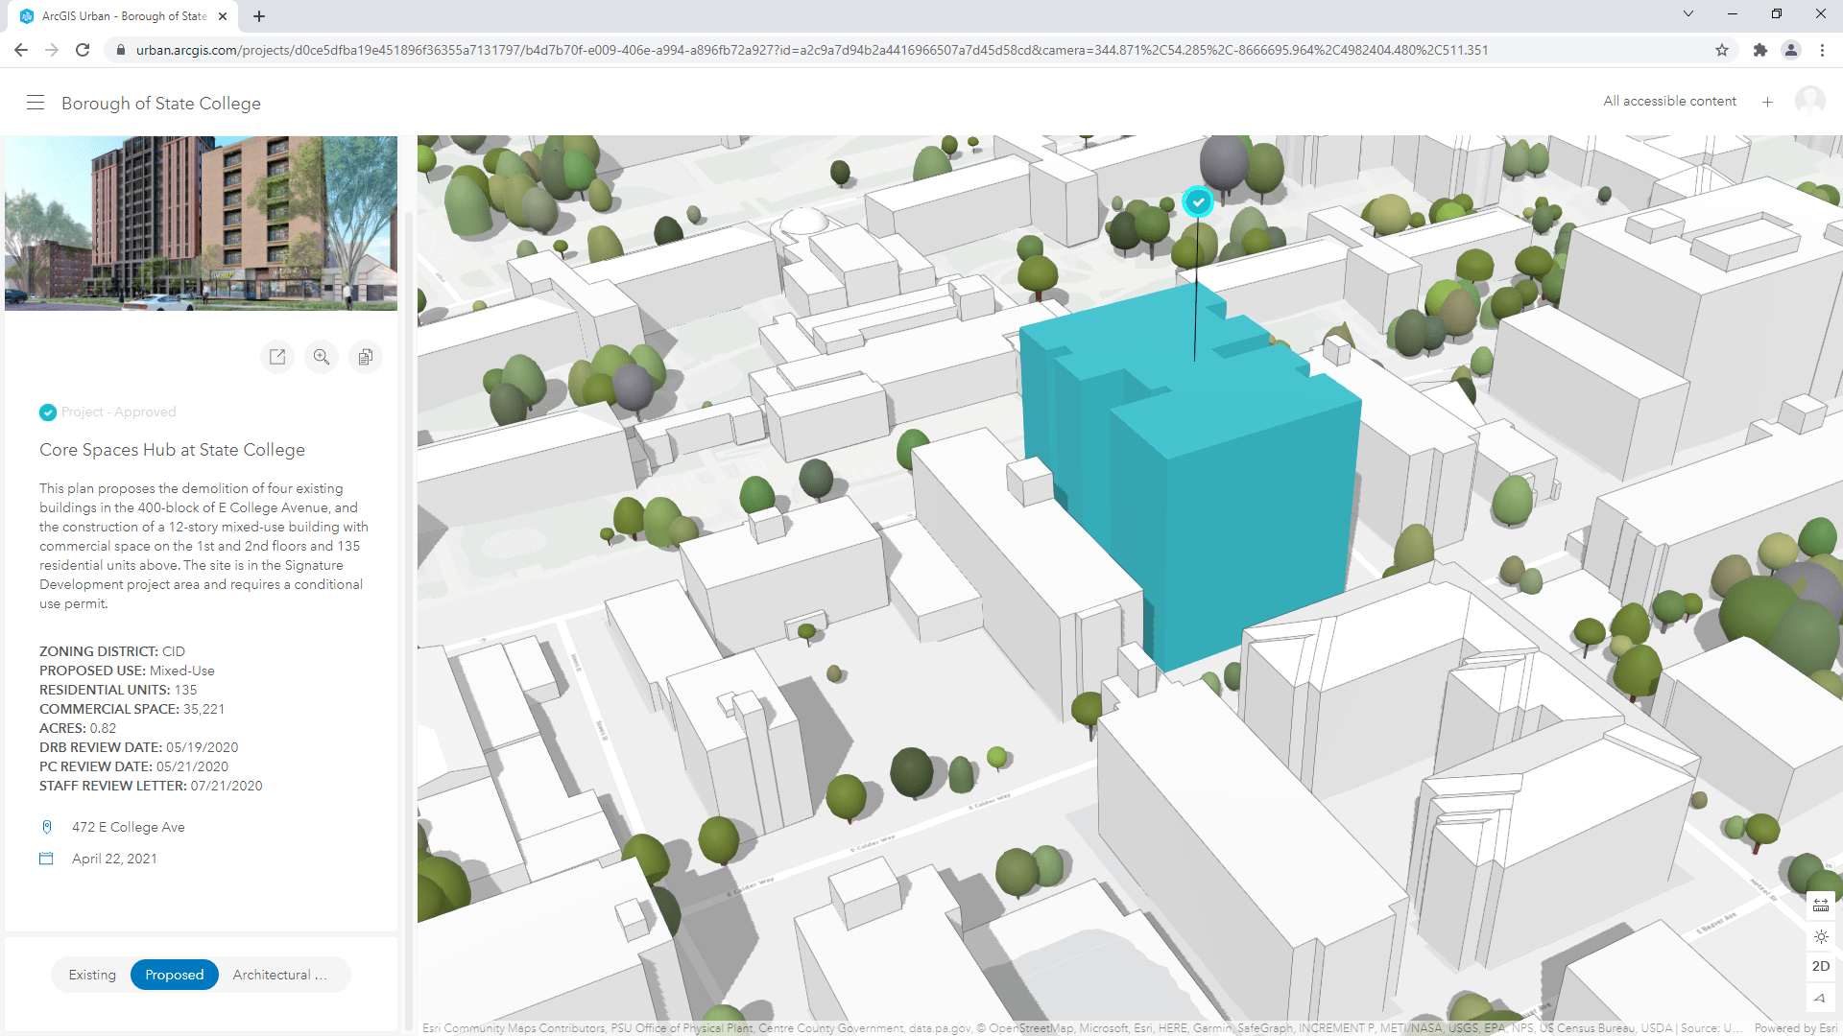Click the plus add content button
The image size is (1843, 1036).
[x=1767, y=102]
